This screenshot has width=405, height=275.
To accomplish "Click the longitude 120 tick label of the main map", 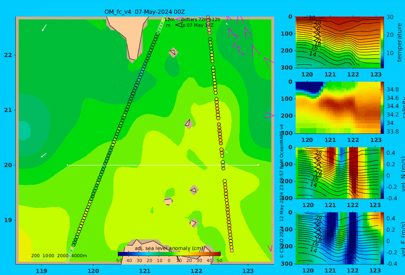I will point(93,271).
